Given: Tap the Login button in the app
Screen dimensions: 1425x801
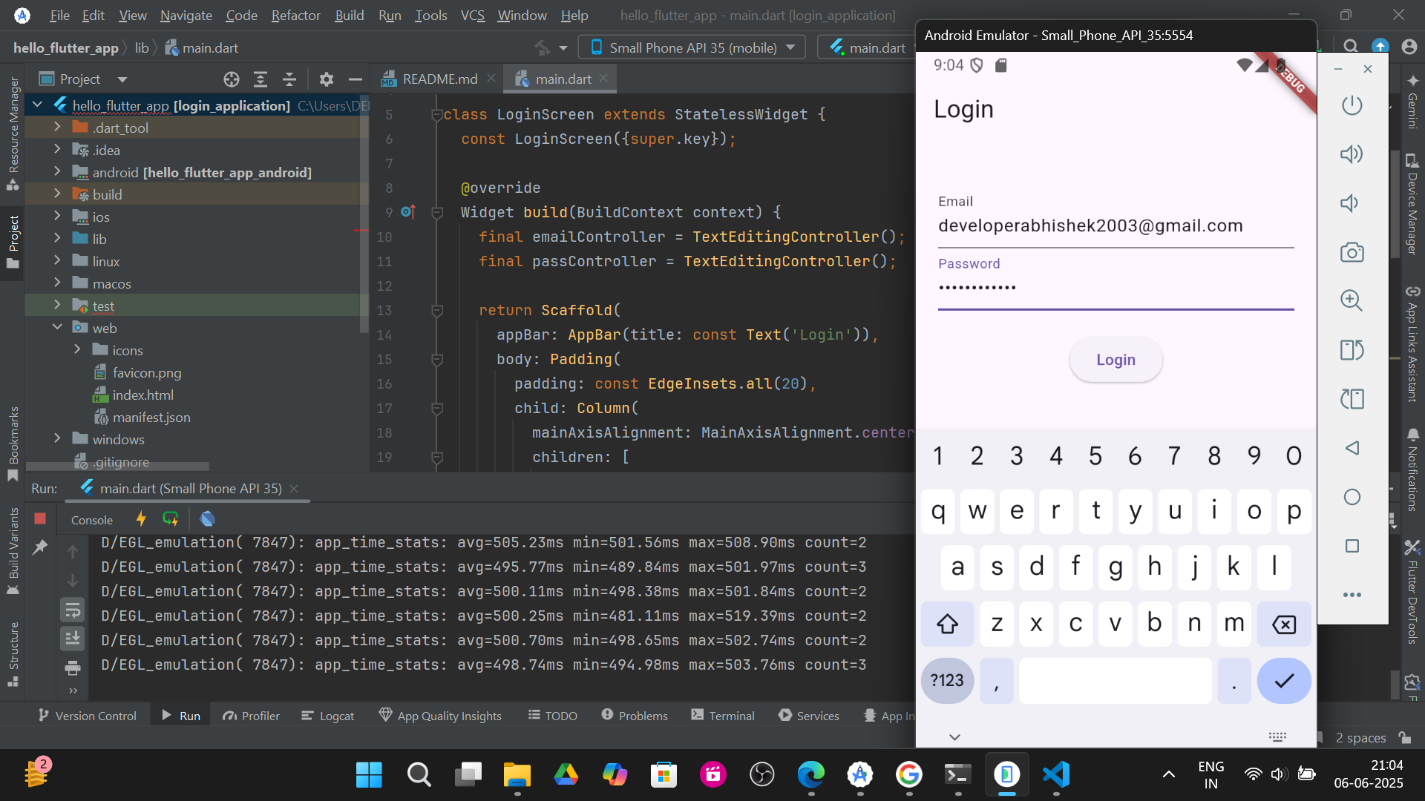Looking at the screenshot, I should click(1116, 360).
